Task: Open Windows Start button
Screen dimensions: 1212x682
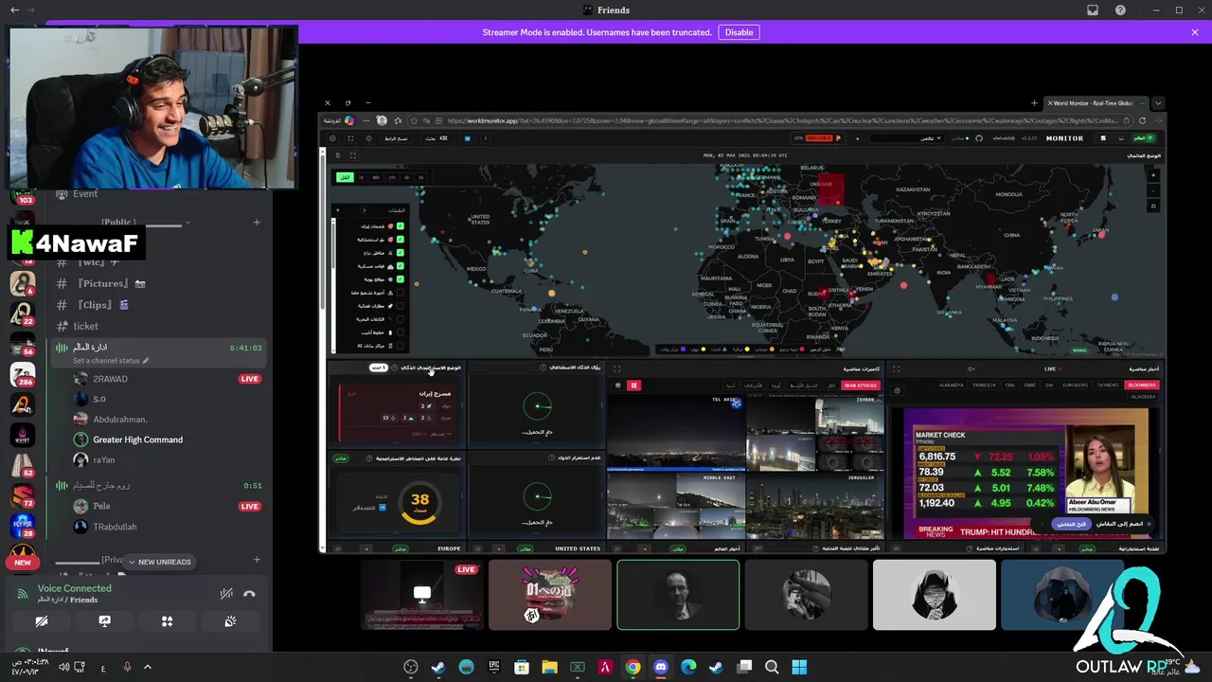Action: 799,667
